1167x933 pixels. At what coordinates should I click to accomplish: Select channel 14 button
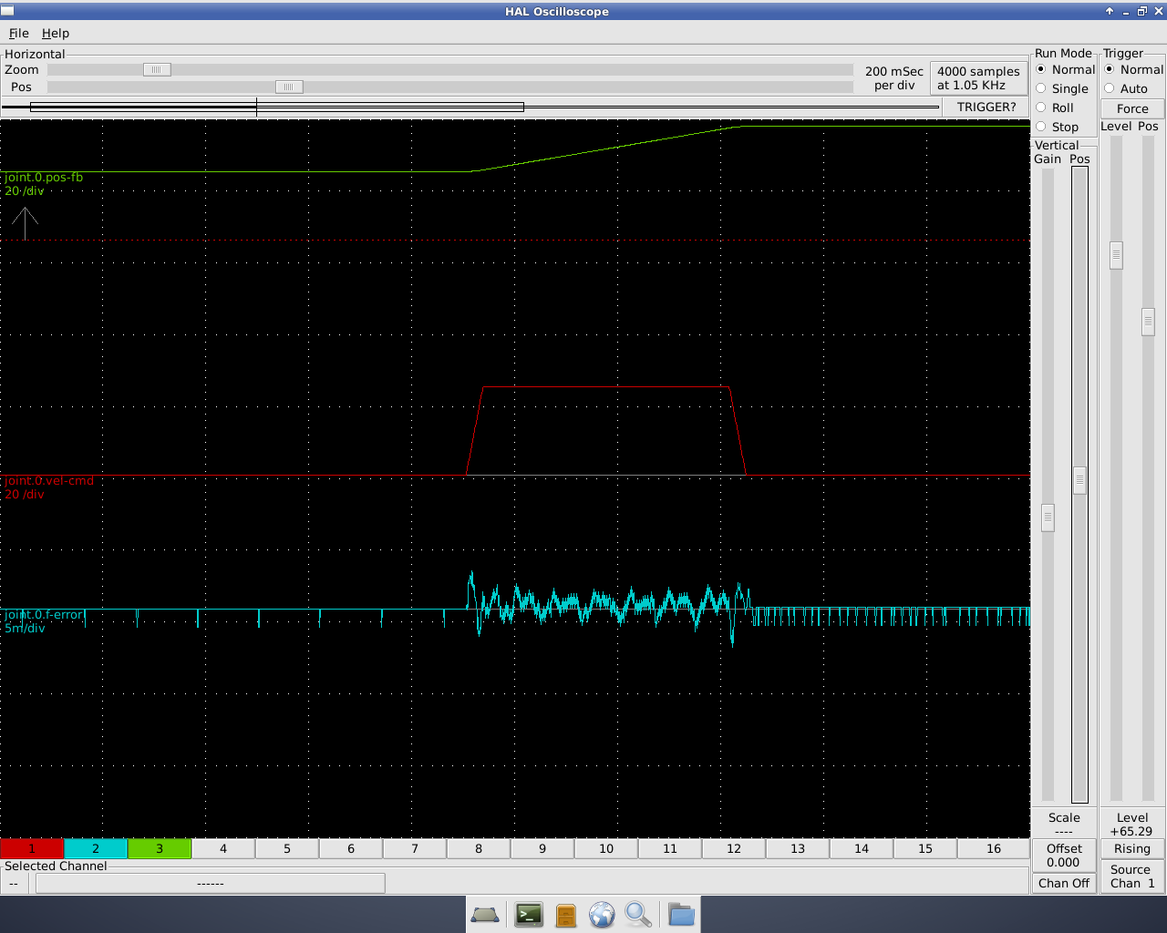(862, 848)
